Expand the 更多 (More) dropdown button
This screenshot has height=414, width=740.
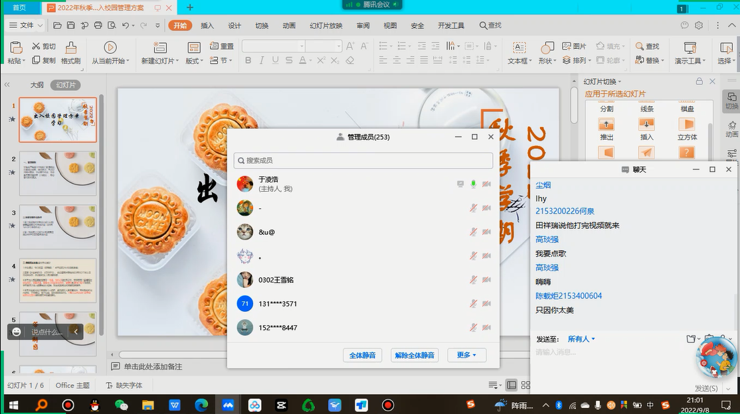(466, 356)
